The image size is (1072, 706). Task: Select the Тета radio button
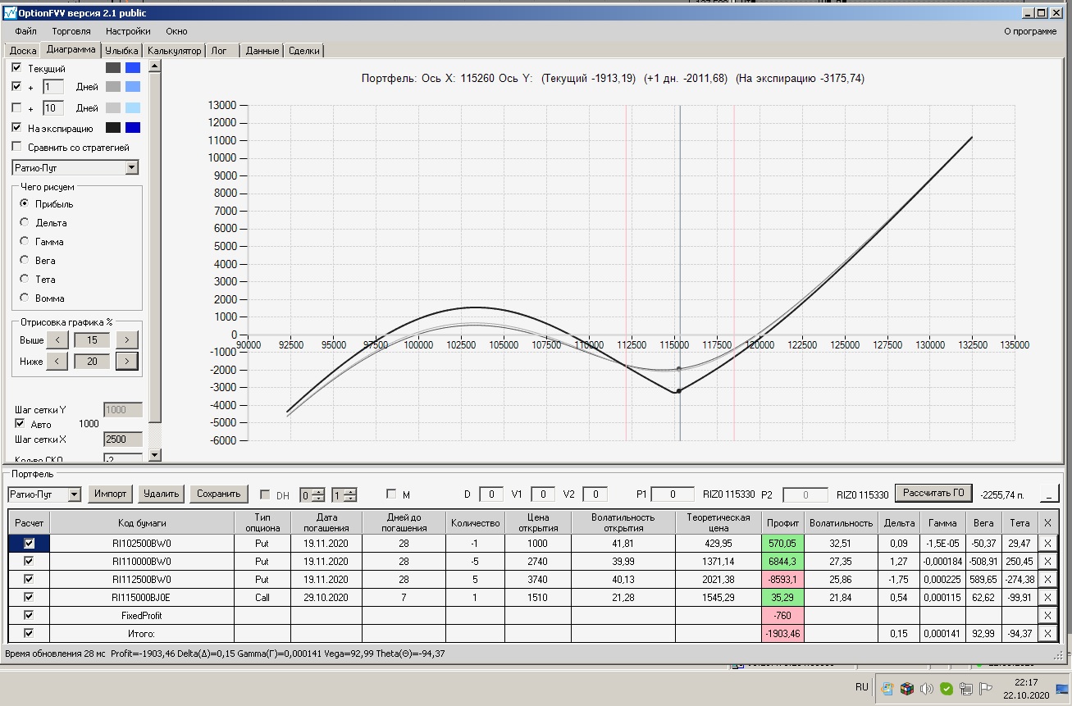coord(25,279)
